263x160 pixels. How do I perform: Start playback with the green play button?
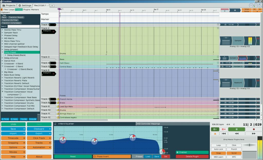tap(215, 129)
